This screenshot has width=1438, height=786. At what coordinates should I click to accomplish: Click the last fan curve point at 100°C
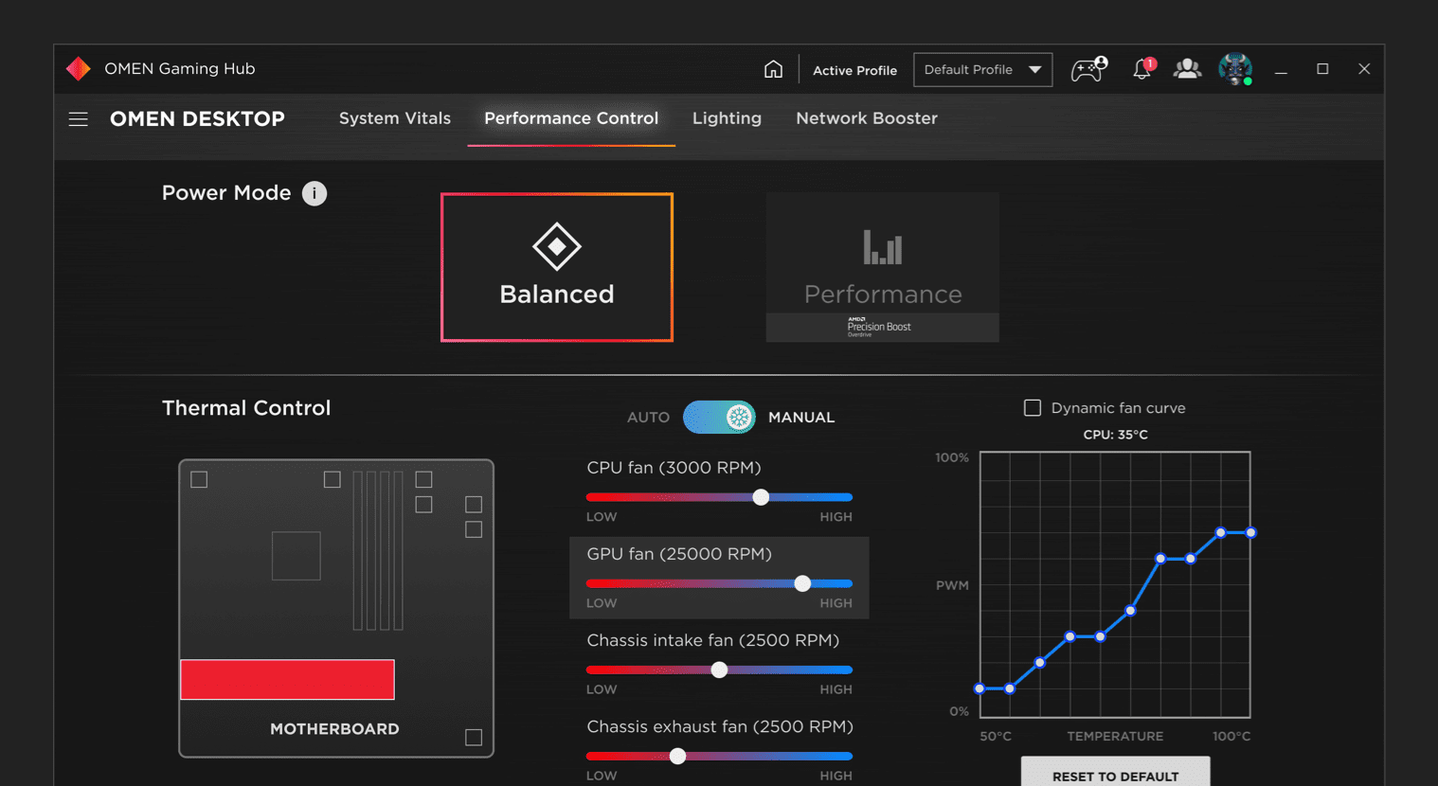(x=1251, y=533)
